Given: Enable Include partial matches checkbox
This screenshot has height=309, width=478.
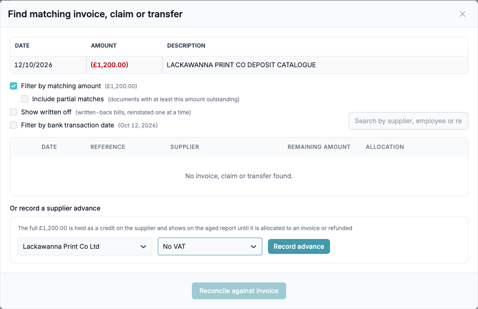Looking at the screenshot, I should click(25, 99).
